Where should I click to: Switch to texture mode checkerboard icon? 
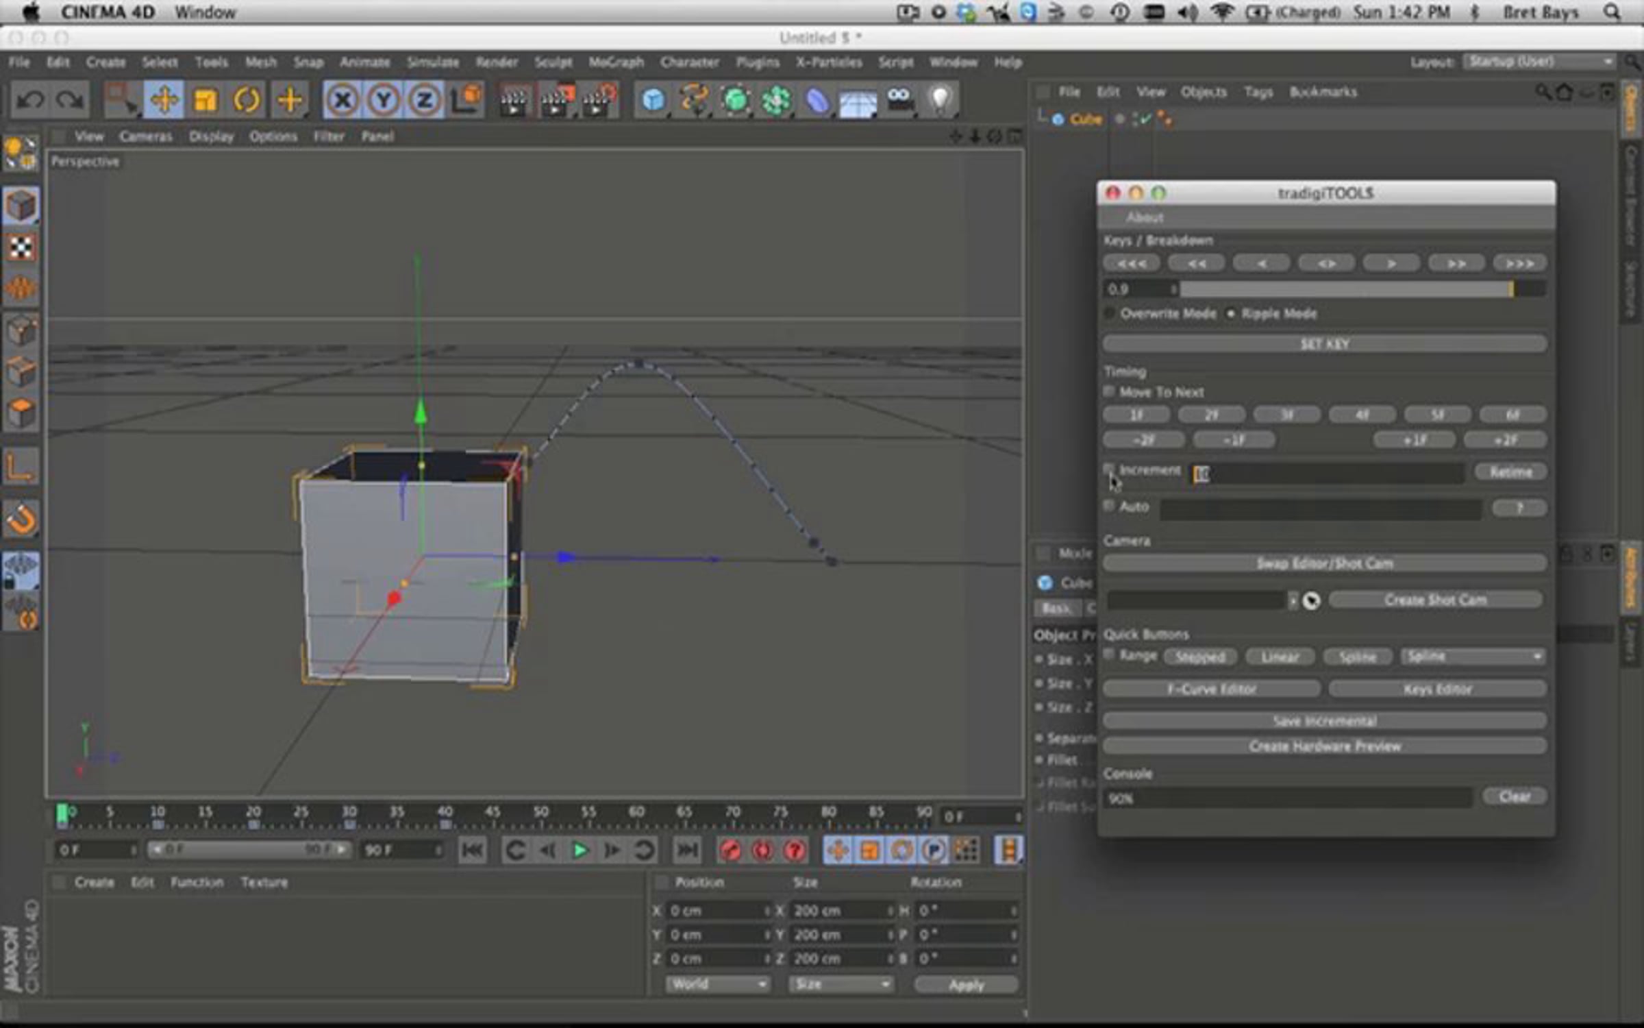(21, 247)
